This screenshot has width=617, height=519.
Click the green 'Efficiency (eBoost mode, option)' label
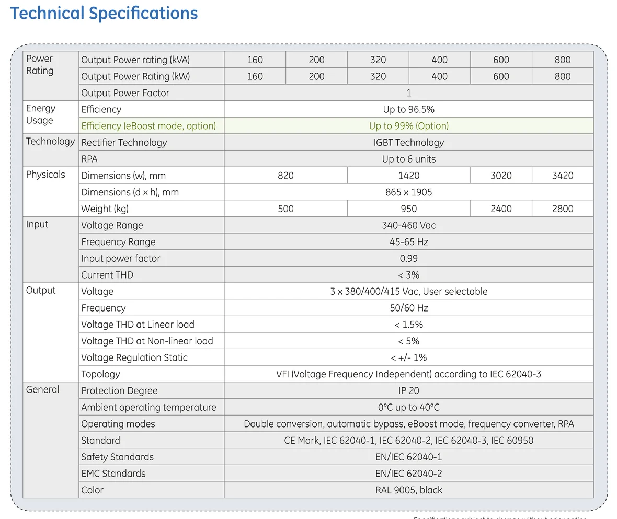(x=148, y=126)
